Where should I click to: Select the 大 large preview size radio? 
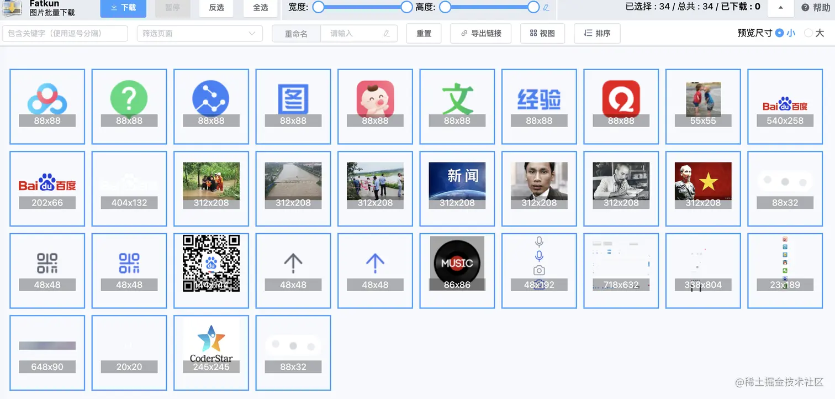808,33
